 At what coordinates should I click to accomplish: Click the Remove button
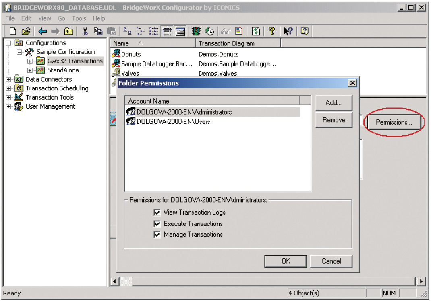tap(334, 120)
